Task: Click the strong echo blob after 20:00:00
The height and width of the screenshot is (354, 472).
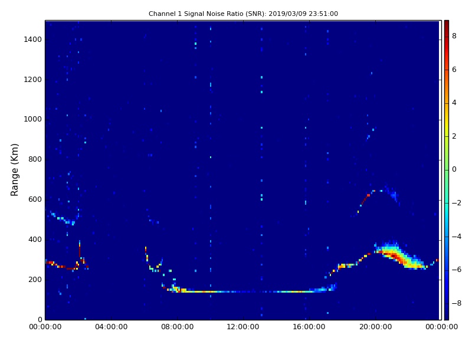Action: 399,256
